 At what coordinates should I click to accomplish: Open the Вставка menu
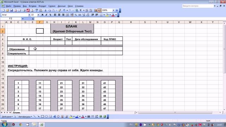[32, 6]
